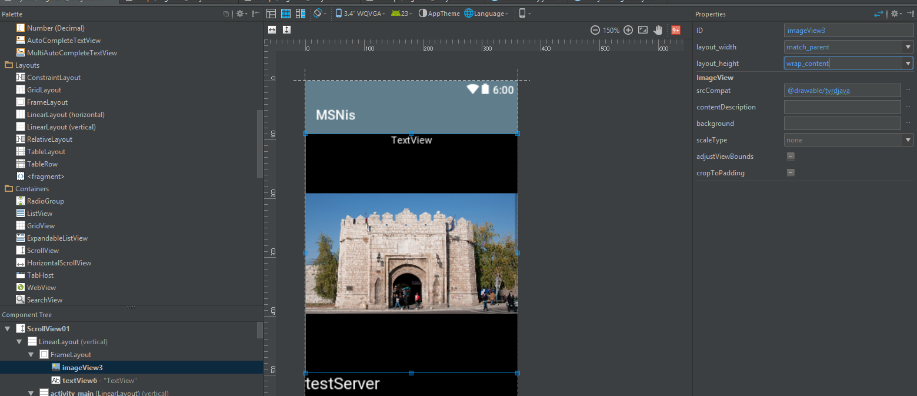This screenshot has width=917, height=396.
Task: Select ConstraintLayout in the palette
Action: (x=49, y=78)
